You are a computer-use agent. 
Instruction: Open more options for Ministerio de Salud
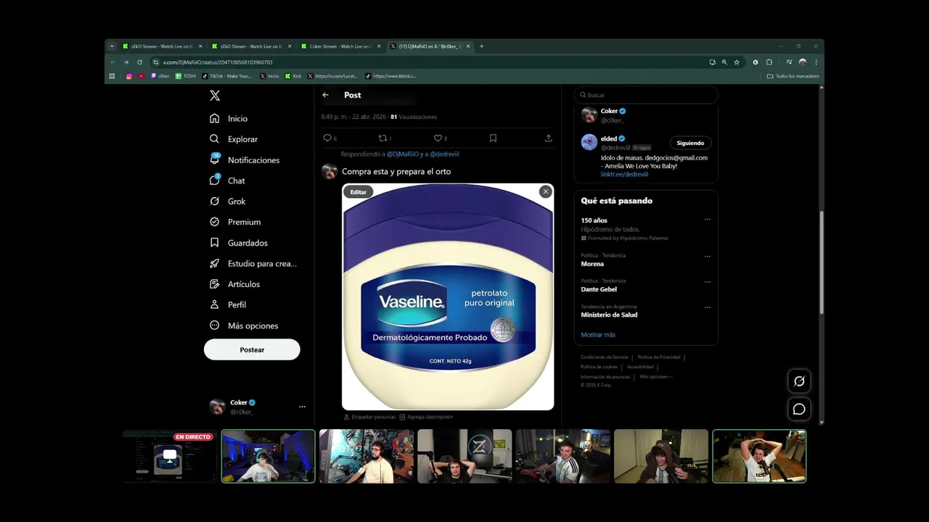click(x=708, y=307)
